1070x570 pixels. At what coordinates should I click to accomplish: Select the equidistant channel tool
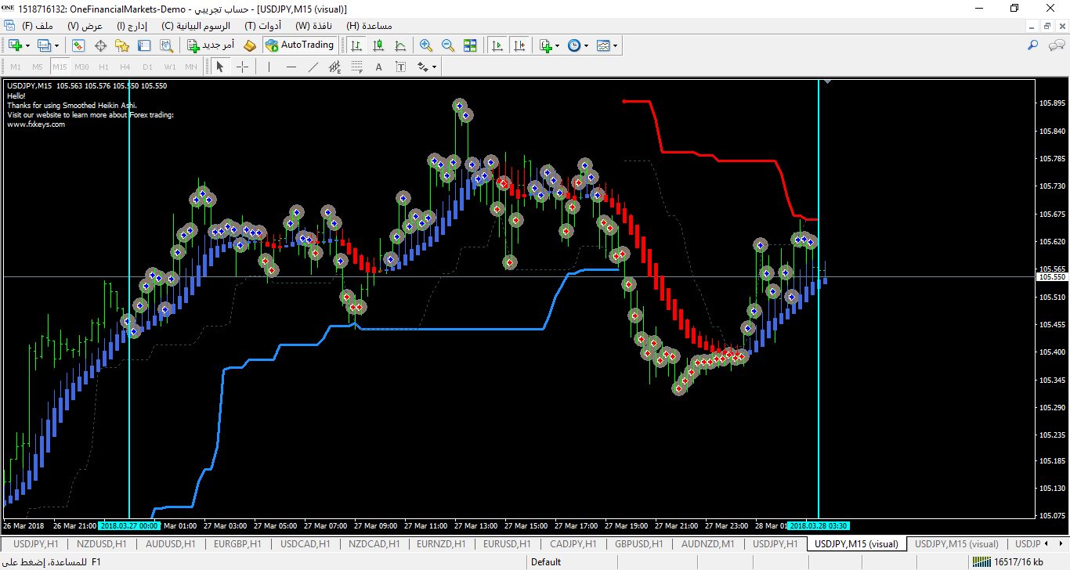334,67
